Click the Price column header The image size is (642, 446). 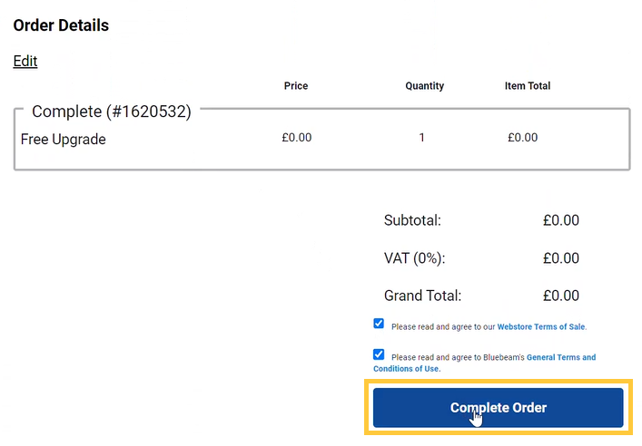296,86
